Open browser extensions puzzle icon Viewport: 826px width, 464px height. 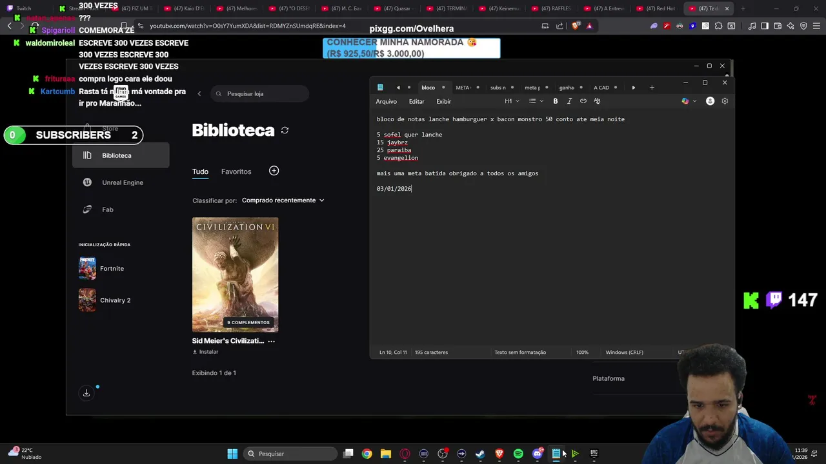click(718, 26)
